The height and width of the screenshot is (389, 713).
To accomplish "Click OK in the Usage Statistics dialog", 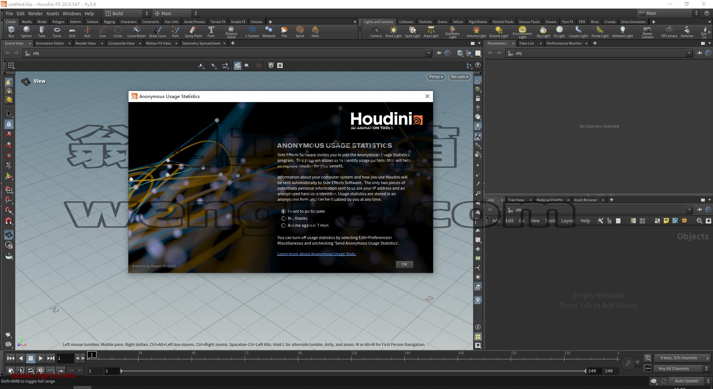I will 404,264.
